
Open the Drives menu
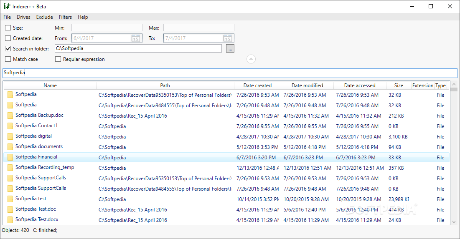(23, 17)
